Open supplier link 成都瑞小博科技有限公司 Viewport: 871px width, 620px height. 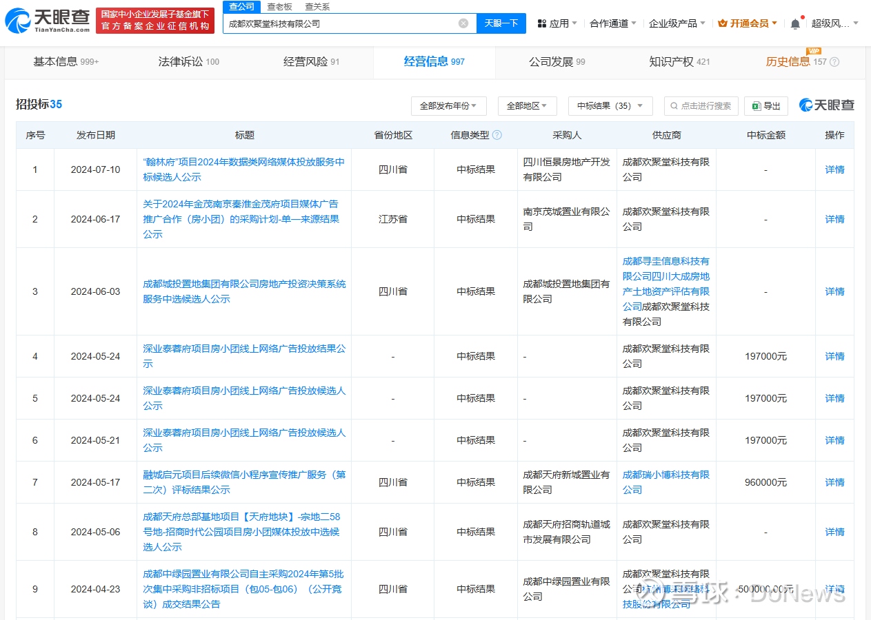tap(665, 482)
